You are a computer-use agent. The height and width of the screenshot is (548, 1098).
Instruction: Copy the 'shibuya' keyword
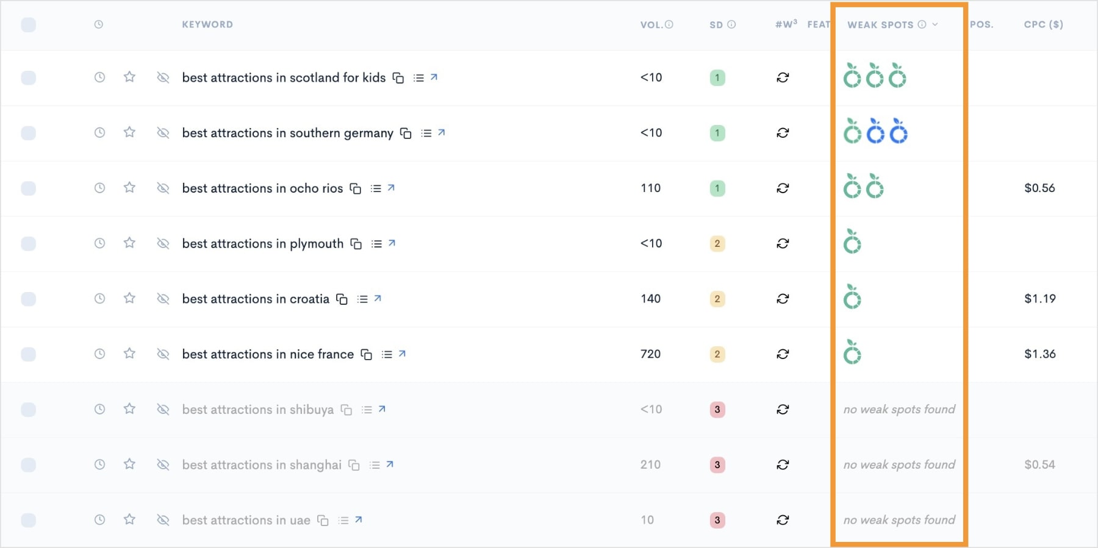click(346, 410)
